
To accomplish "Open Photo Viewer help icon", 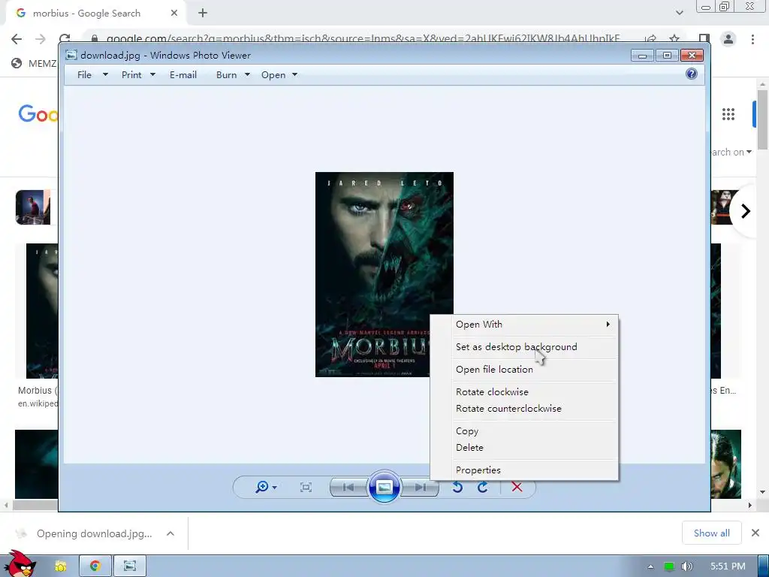I will click(692, 74).
